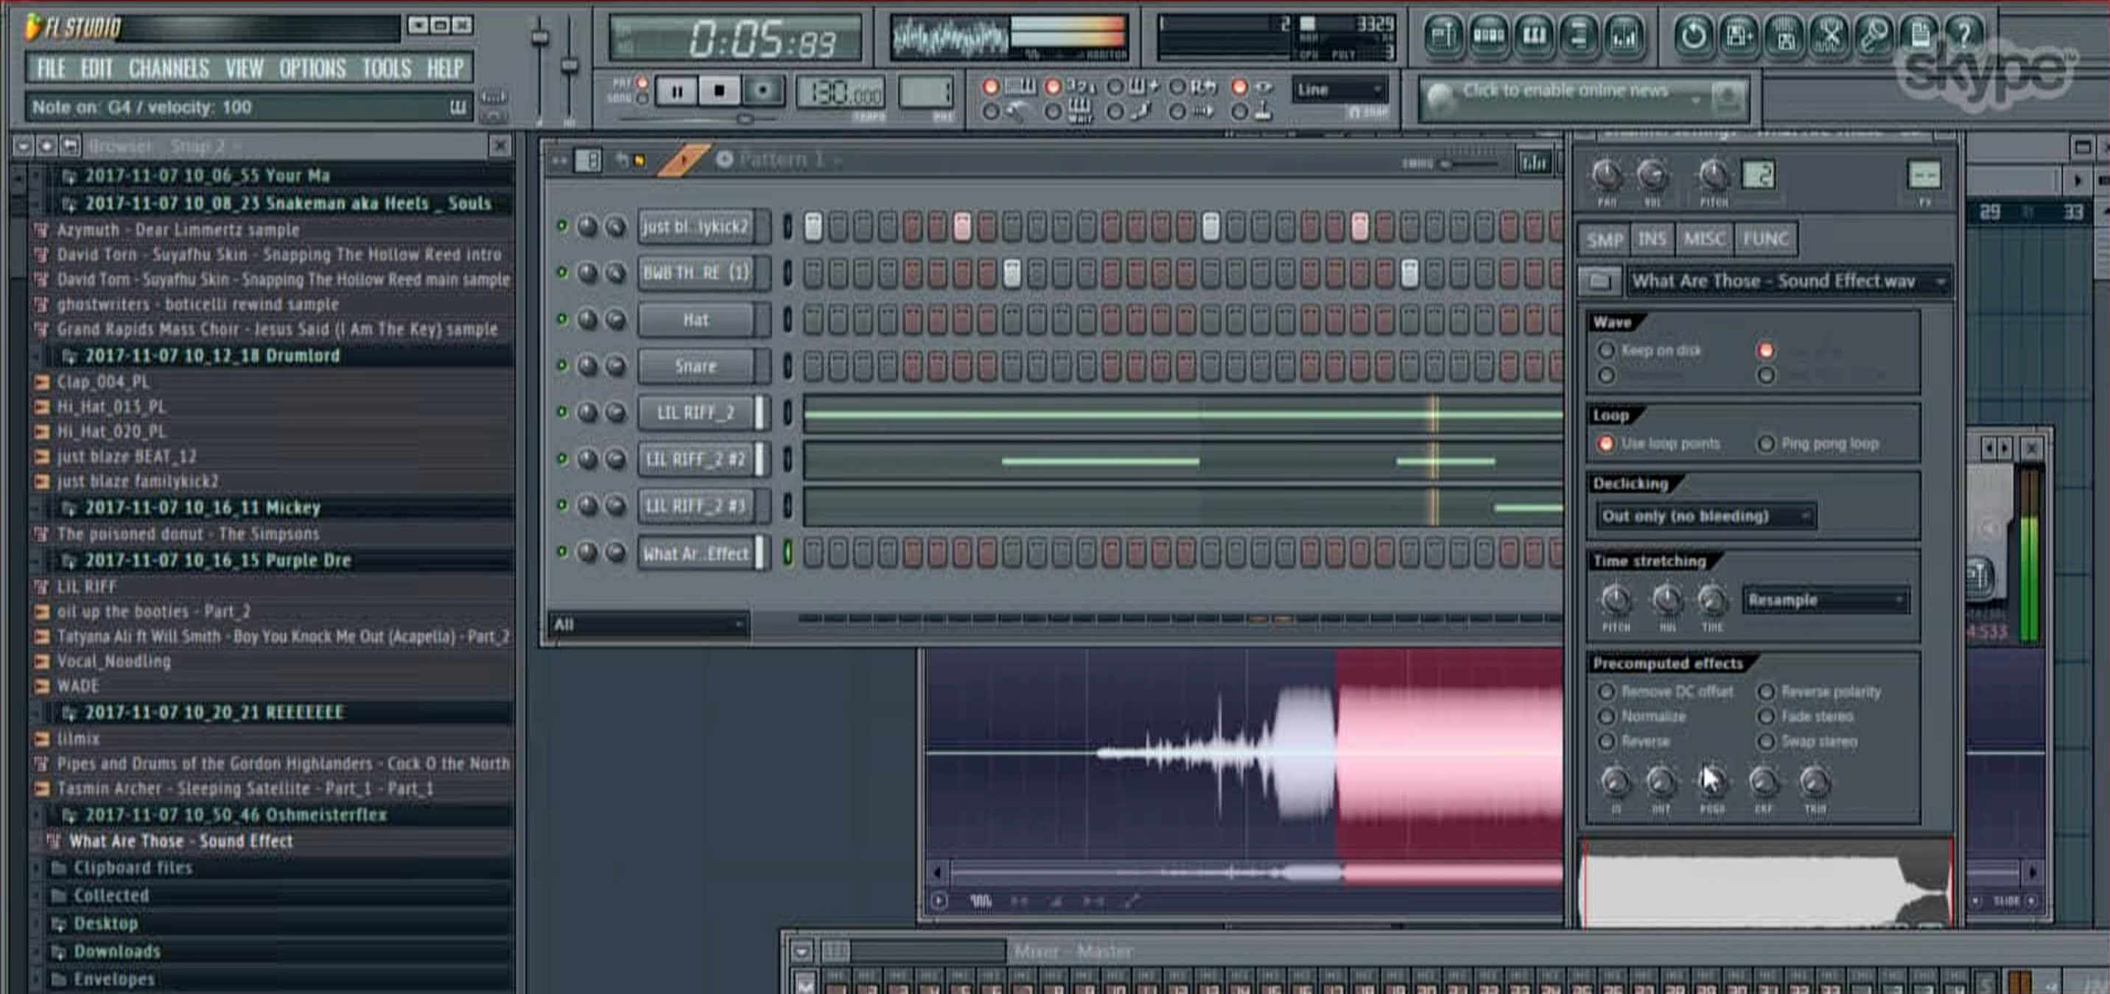The width and height of the screenshot is (2110, 994).
Task: Open the playlist window icon
Action: coord(1443,36)
